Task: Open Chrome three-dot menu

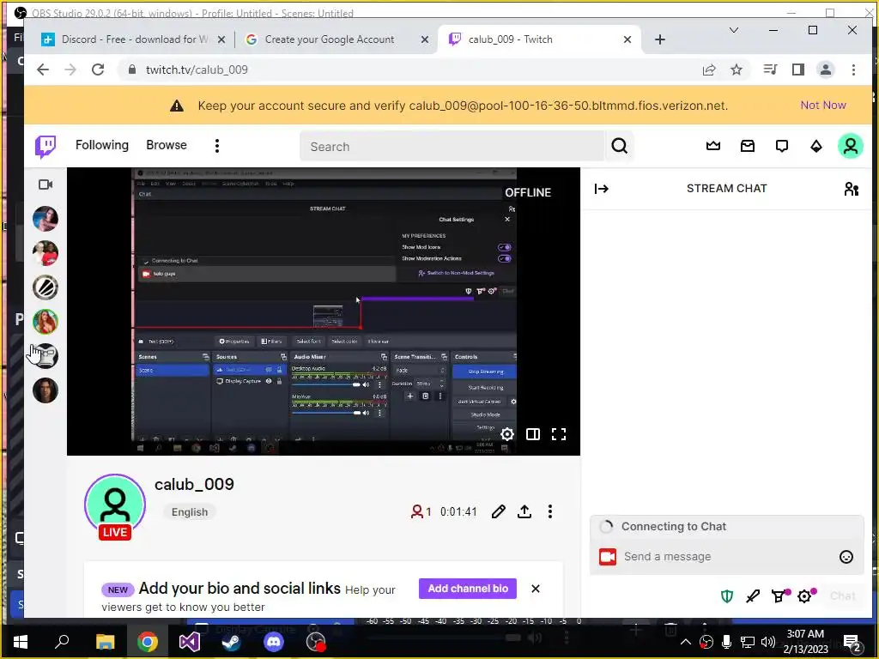Action: (x=853, y=70)
